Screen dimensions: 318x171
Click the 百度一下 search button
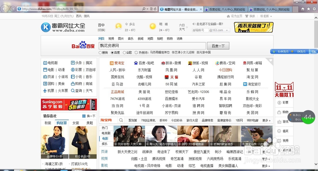pyautogui.click(x=218, y=46)
